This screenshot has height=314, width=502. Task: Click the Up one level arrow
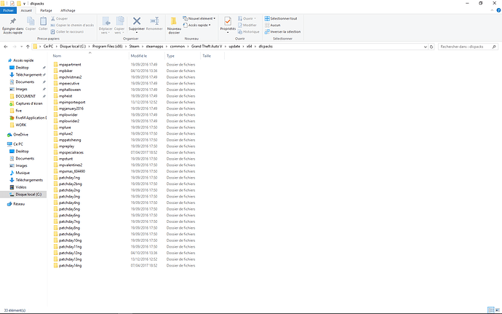(x=28, y=47)
